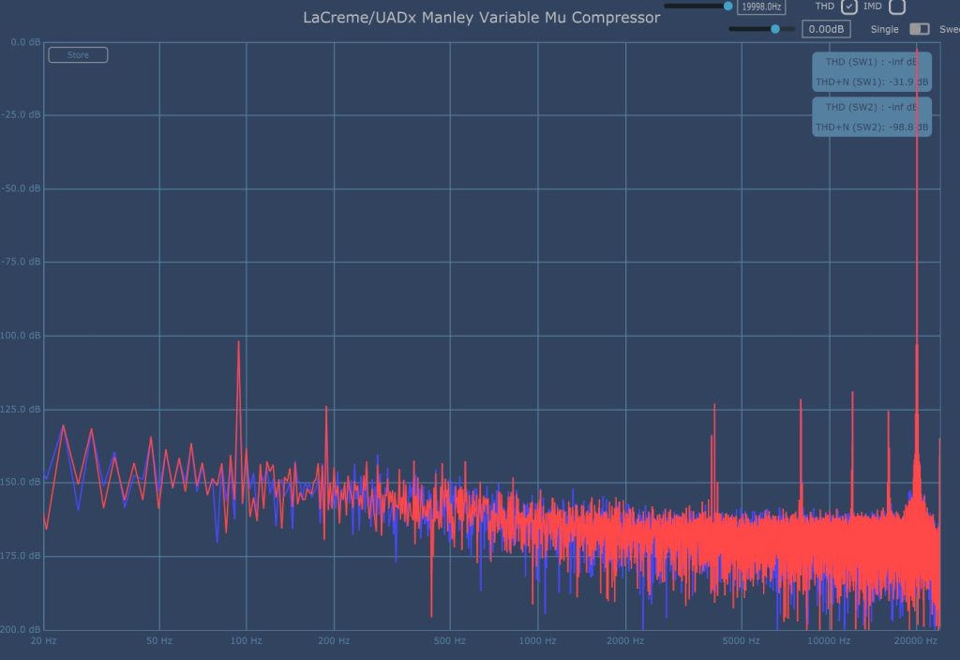Click the 1000 Hz x-axis label
This screenshot has width=960, height=660.
536,641
